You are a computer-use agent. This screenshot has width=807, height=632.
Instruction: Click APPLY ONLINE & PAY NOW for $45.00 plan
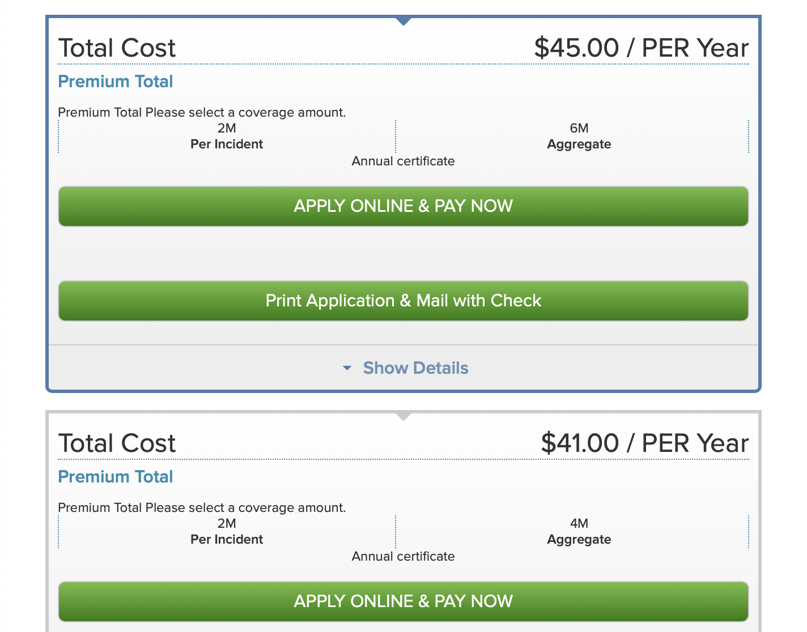tap(403, 206)
